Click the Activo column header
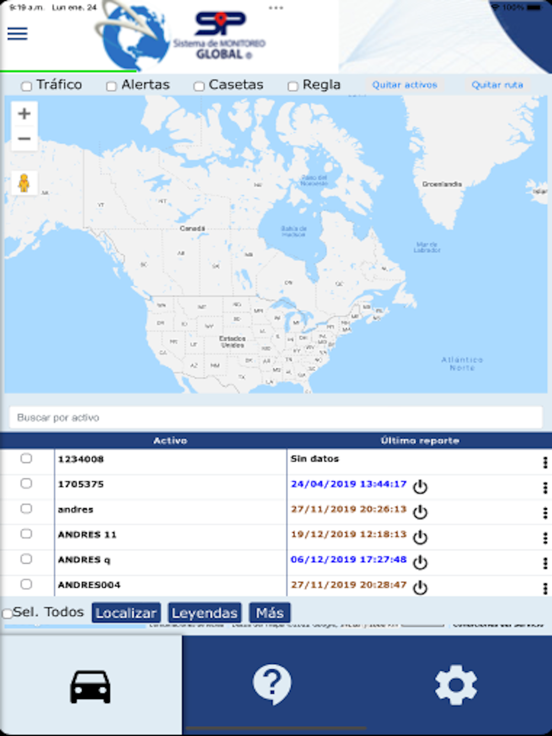 (x=170, y=440)
